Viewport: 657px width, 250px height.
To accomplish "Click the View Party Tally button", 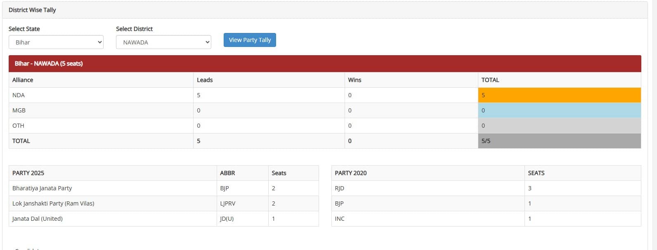I will 250,40.
